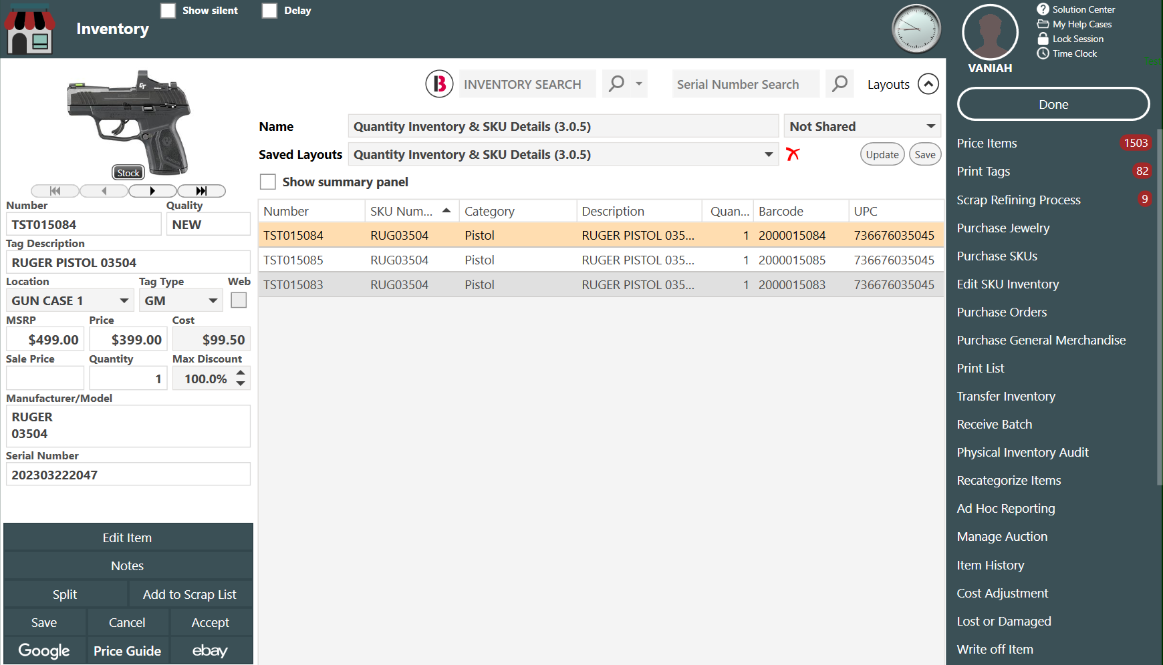Click the Serial Number Search field
The image size is (1163, 665).
pyautogui.click(x=745, y=84)
